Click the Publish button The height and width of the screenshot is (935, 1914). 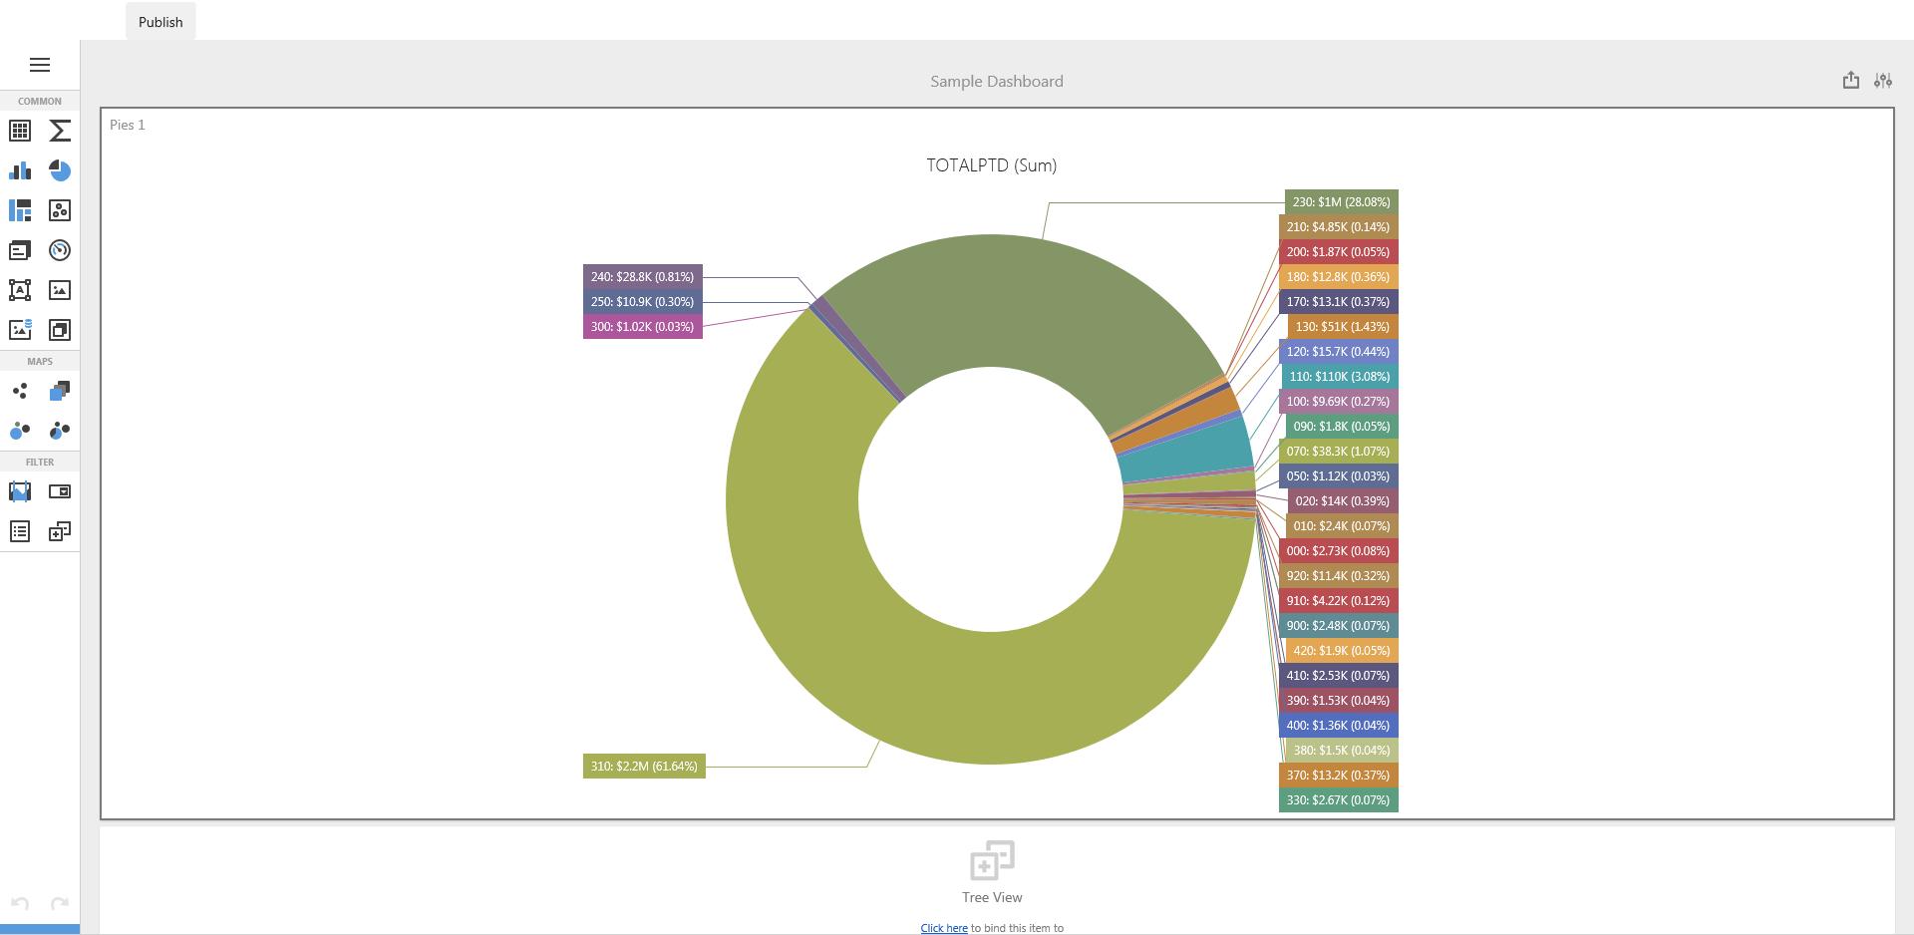click(160, 22)
